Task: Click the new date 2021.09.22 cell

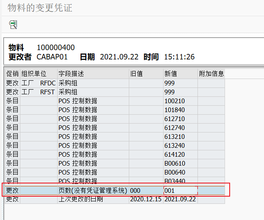Action: tap(180, 199)
